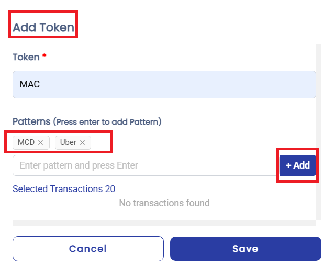Click the Patterns section label

click(31, 121)
